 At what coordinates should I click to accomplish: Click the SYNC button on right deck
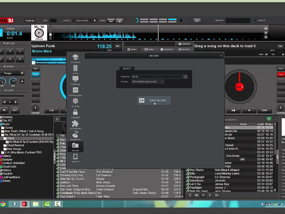click(x=264, y=110)
